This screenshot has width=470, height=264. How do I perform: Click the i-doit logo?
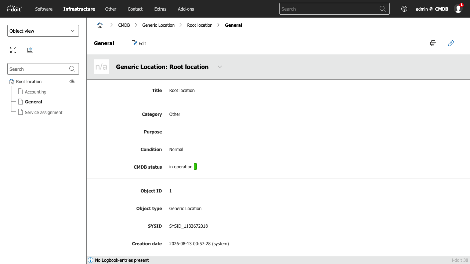pyautogui.click(x=15, y=9)
